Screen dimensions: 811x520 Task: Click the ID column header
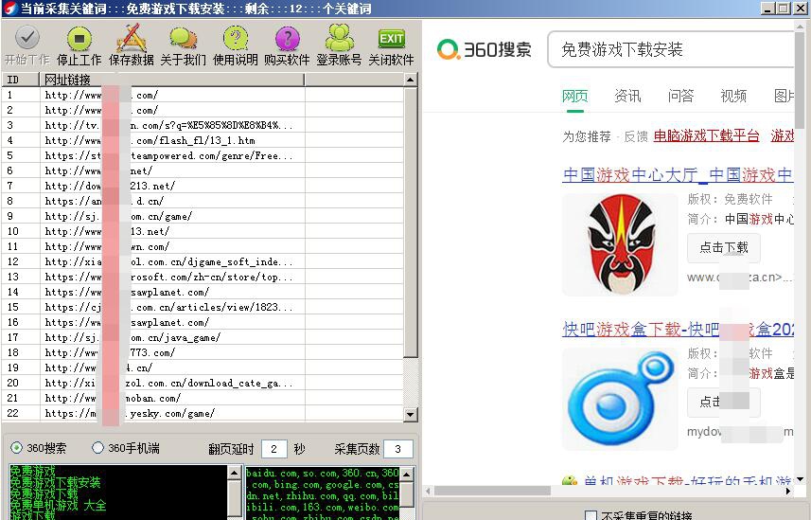pyautogui.click(x=20, y=80)
